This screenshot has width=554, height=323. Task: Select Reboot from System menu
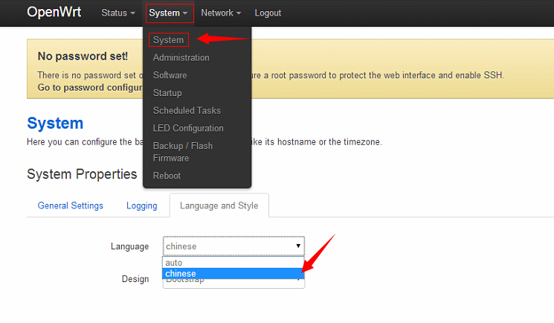point(167,176)
